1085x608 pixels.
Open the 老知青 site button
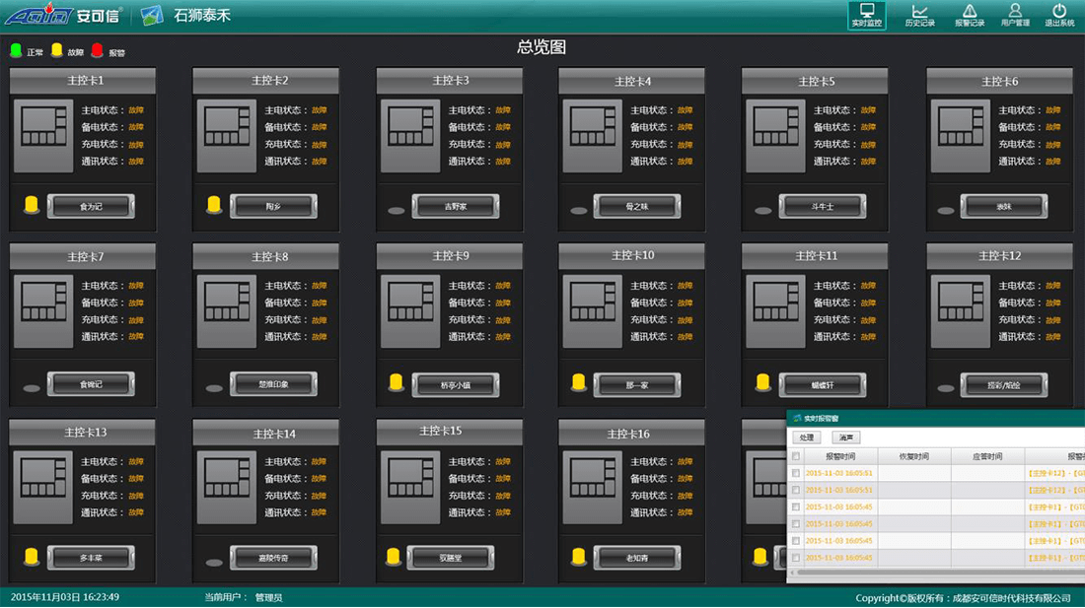[636, 558]
